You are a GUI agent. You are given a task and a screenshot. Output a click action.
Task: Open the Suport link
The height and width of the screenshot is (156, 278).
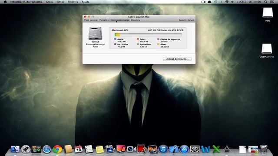click(182, 20)
